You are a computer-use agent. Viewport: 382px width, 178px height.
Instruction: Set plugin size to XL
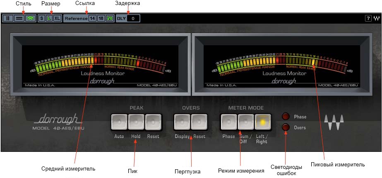click(57, 18)
